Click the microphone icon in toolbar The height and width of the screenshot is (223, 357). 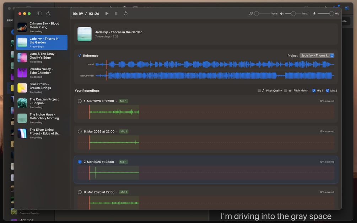coord(314,13)
